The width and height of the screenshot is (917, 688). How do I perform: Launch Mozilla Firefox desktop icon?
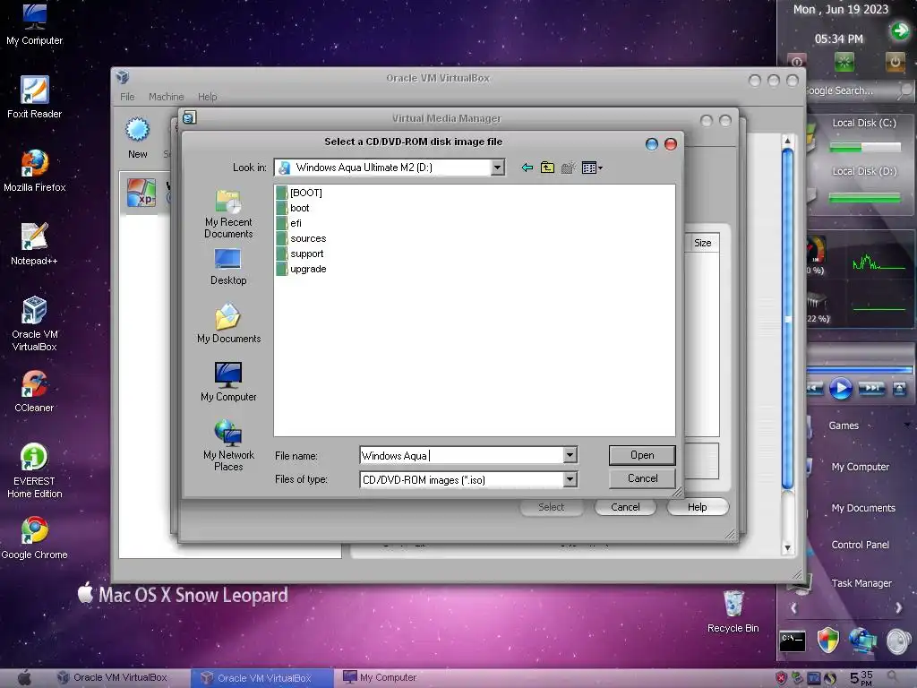35,171
